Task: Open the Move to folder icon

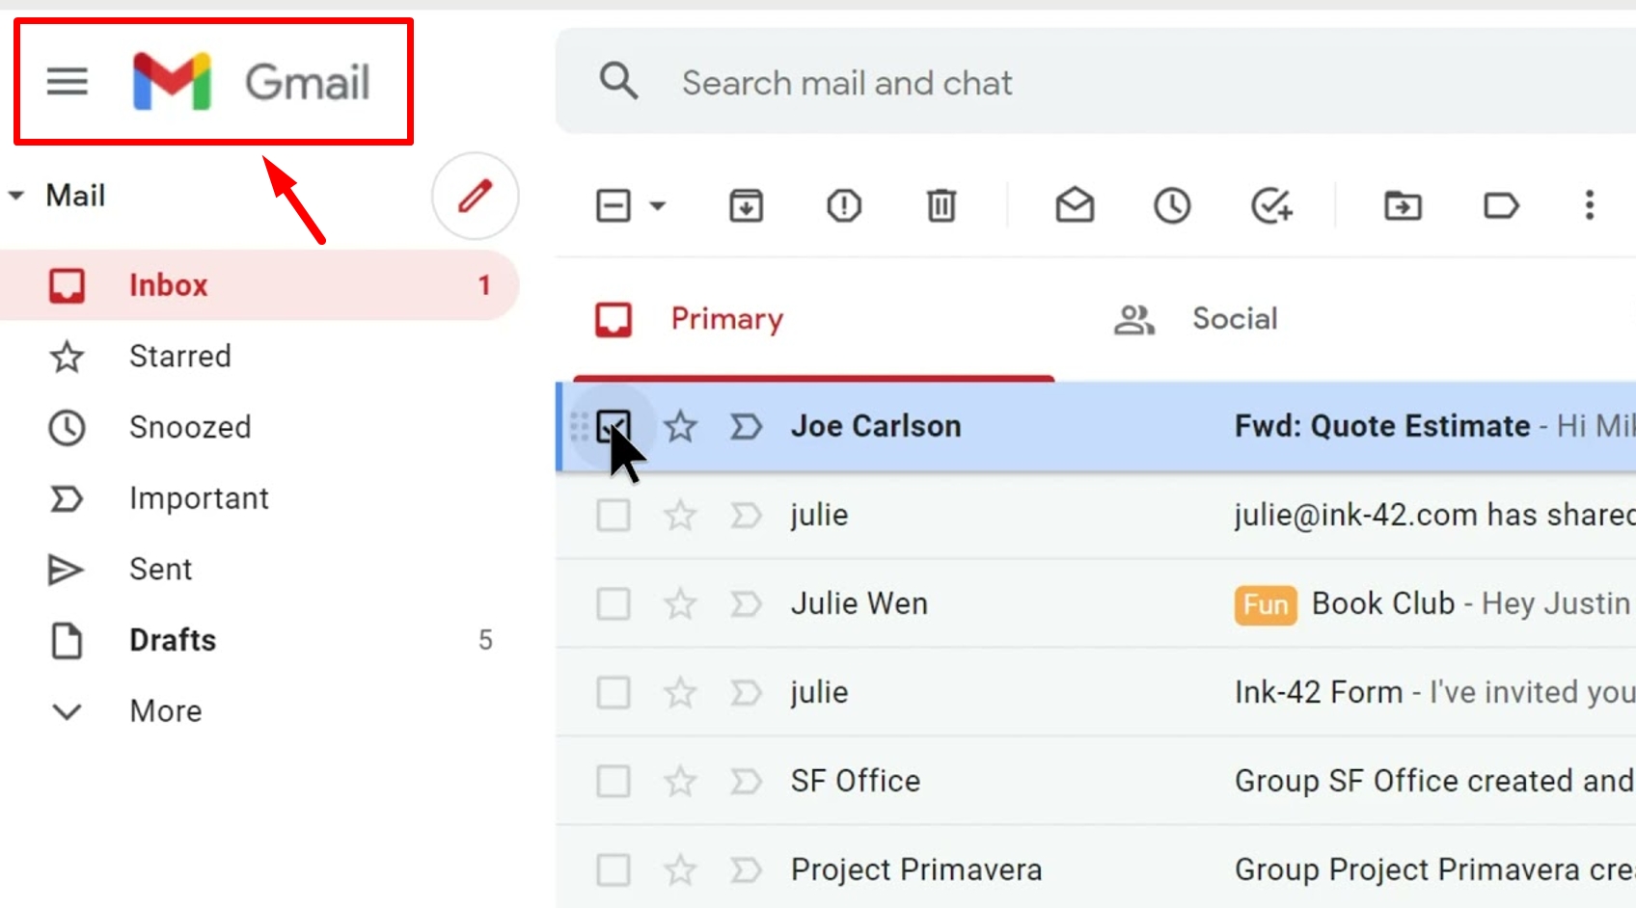Action: point(1403,205)
